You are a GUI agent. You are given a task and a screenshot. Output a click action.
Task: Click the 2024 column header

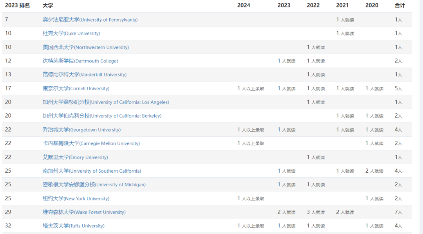244,5
